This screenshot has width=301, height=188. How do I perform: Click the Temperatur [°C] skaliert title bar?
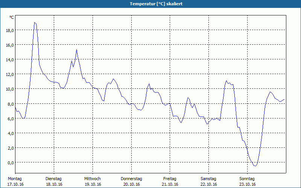[x=150, y=4]
